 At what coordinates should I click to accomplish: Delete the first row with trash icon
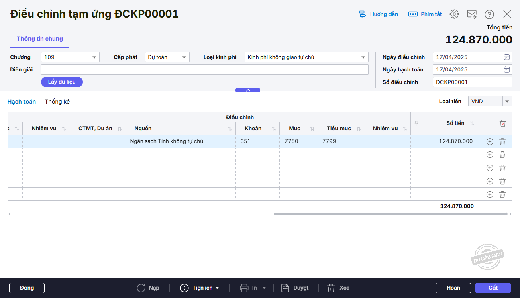pyautogui.click(x=502, y=141)
